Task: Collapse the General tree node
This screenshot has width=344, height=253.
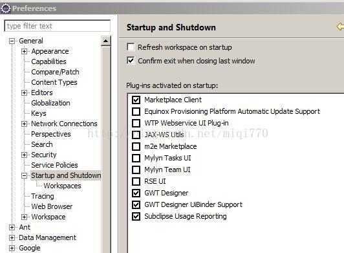Action: click(x=12, y=41)
